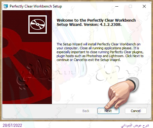Click the pointing hand graphic
The image size is (153, 128).
(122, 93)
